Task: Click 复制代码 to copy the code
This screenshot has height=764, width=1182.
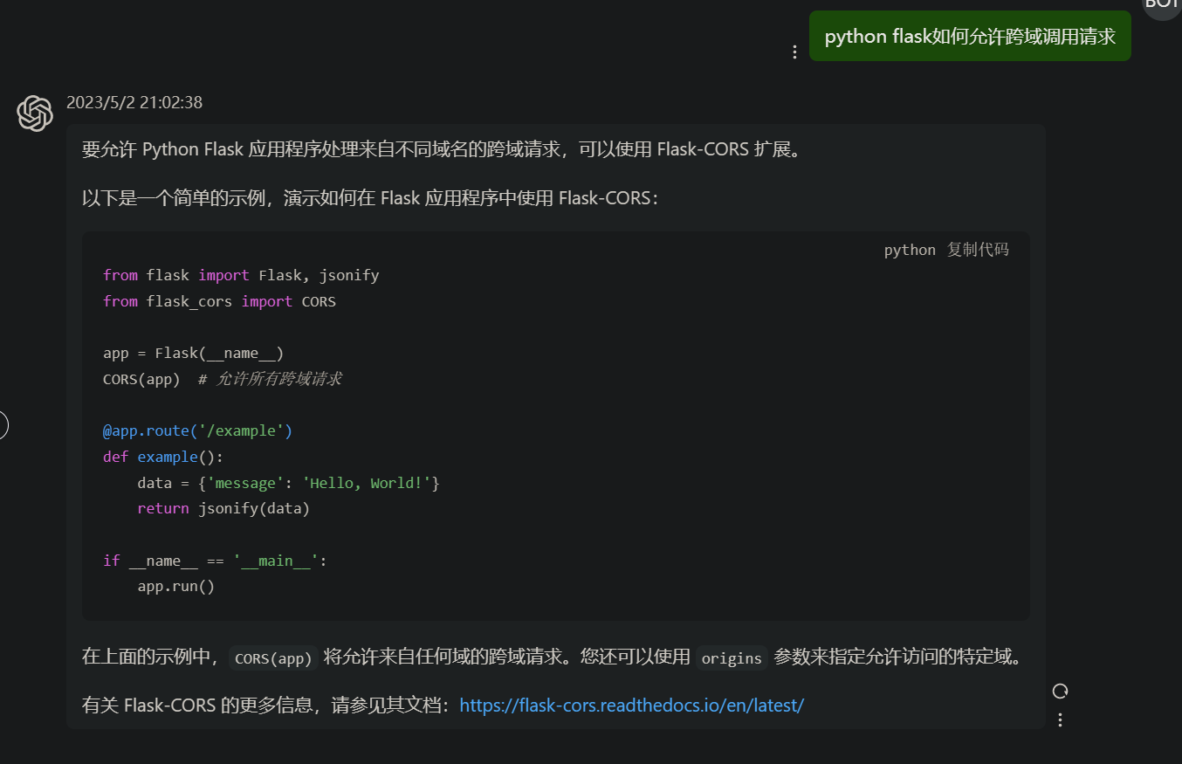Action: pyautogui.click(x=978, y=250)
